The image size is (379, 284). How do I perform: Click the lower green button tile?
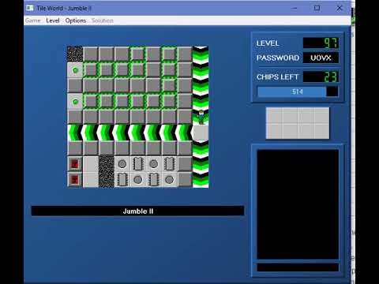pyautogui.click(x=75, y=102)
